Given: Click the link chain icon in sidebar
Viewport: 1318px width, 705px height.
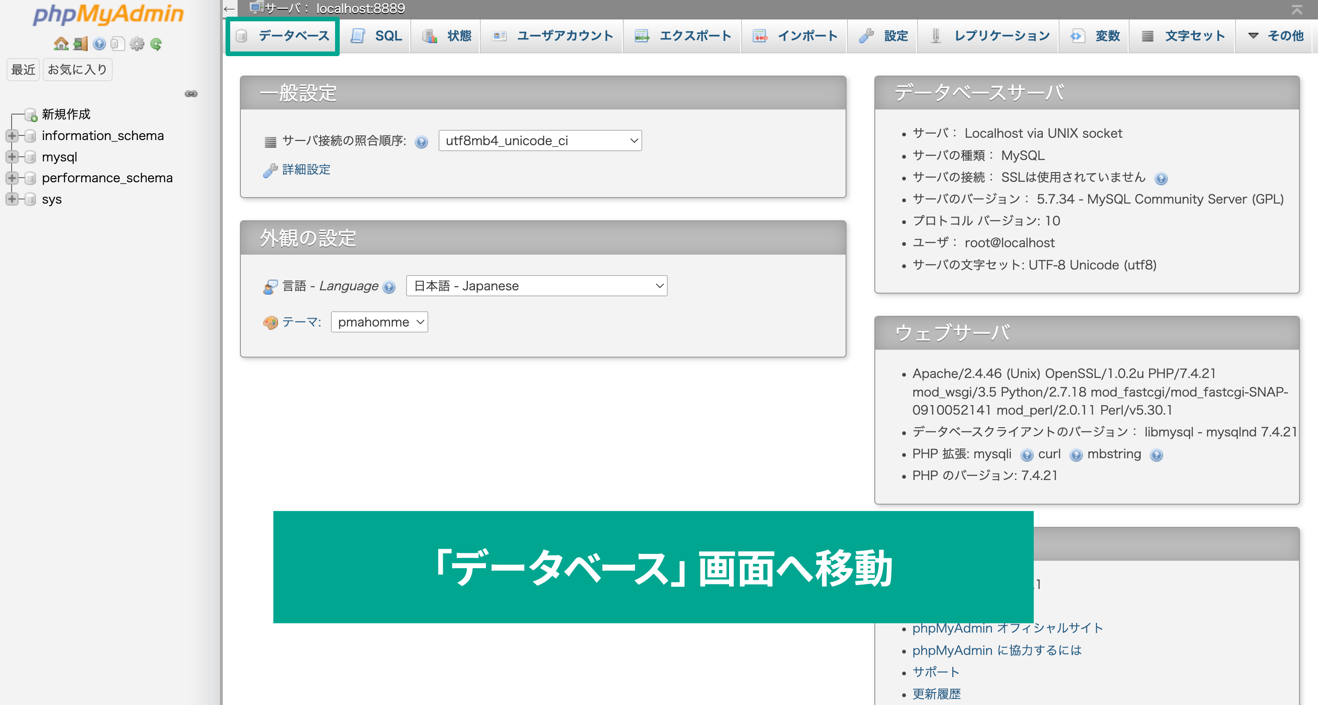Looking at the screenshot, I should click(x=191, y=94).
